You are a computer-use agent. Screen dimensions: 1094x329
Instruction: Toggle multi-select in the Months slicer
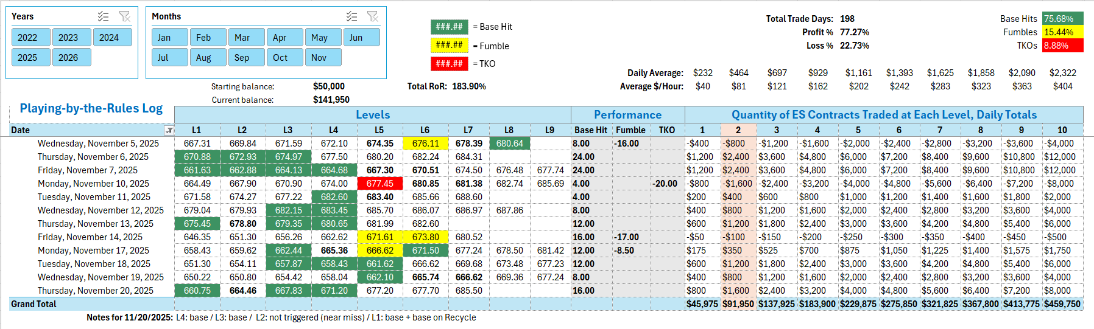351,16
